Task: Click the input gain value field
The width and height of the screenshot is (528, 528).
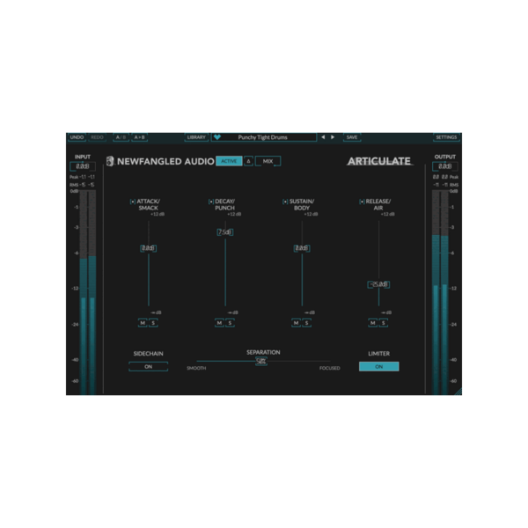Action: pos(83,166)
